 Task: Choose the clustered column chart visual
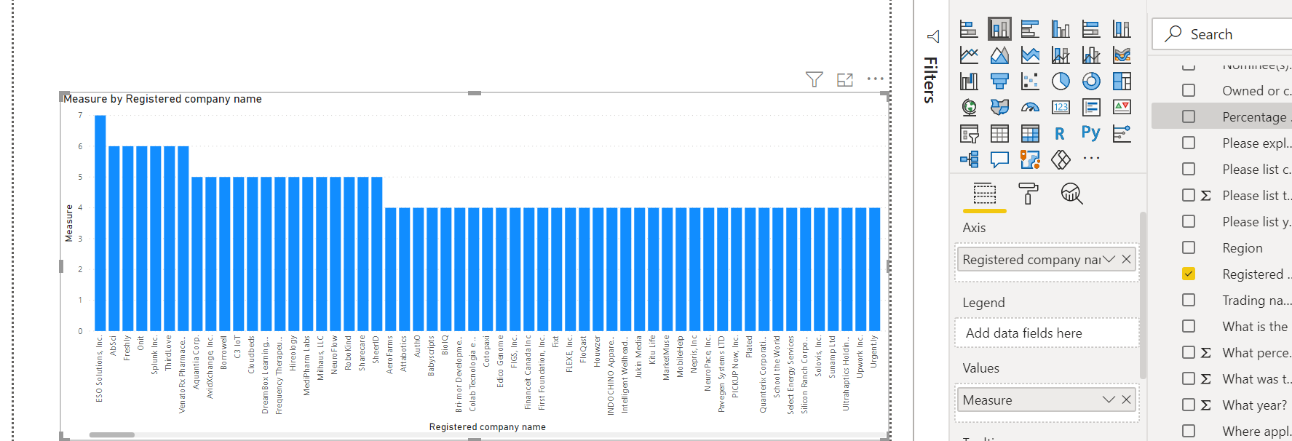[1061, 29]
